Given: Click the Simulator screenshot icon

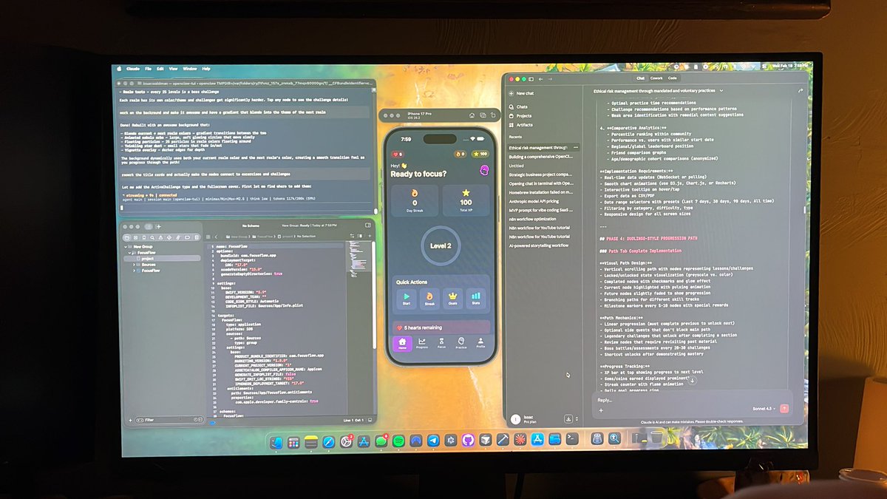Looking at the screenshot, I should tap(481, 115).
